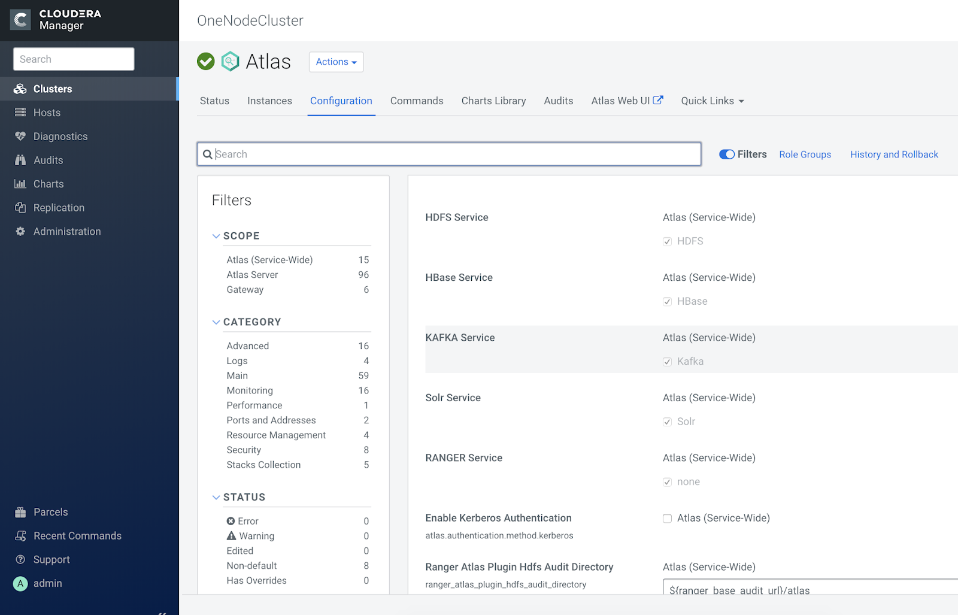Collapse the SCOPE filter section
The image size is (958, 615).
[216, 236]
